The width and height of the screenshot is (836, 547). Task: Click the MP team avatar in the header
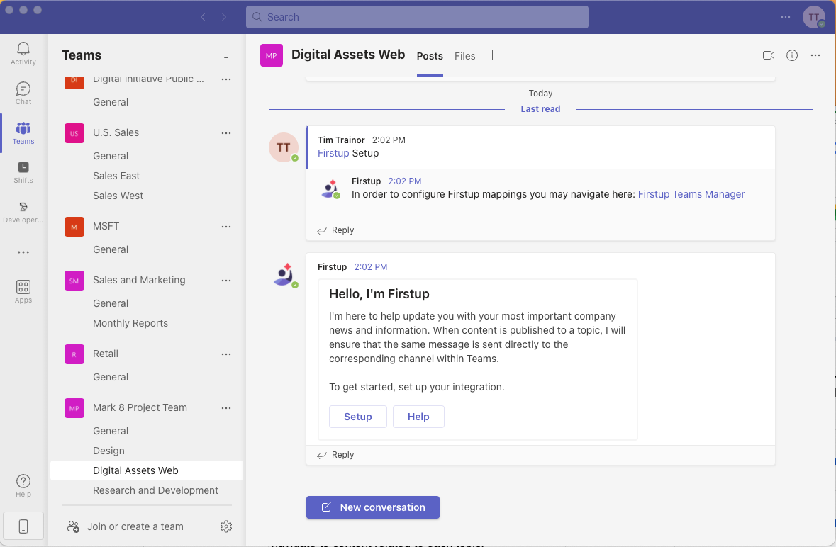[x=272, y=55]
